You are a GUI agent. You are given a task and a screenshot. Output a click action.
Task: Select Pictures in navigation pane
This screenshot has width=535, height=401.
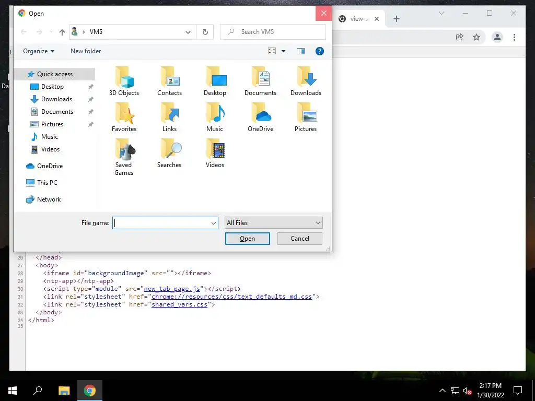[x=52, y=124]
